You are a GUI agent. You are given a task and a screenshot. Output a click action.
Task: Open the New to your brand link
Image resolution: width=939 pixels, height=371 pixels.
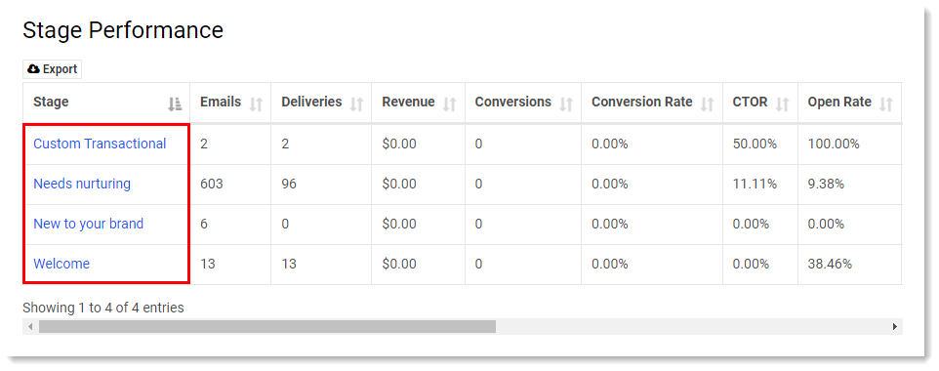89,225
